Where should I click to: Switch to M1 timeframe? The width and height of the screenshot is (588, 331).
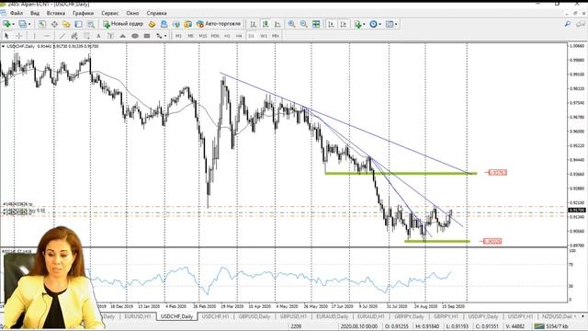[178, 36]
